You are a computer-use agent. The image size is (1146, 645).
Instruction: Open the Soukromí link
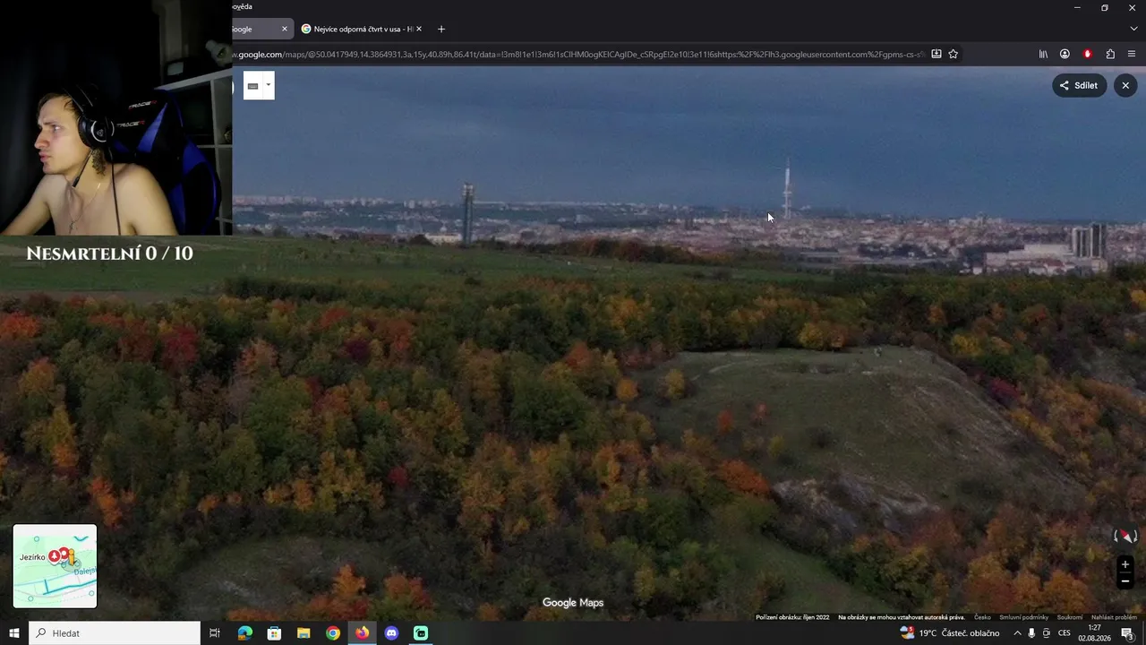(1070, 617)
